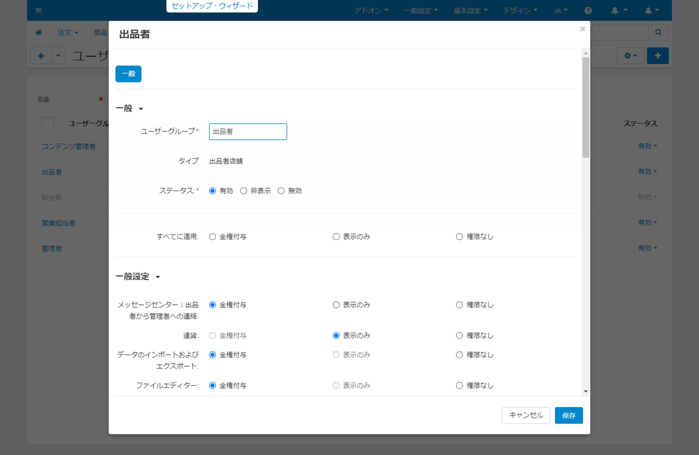Image resolution: width=699 pixels, height=455 pixels.
Task: Tick the select-all checkbox in user group list
Action: pos(47,123)
